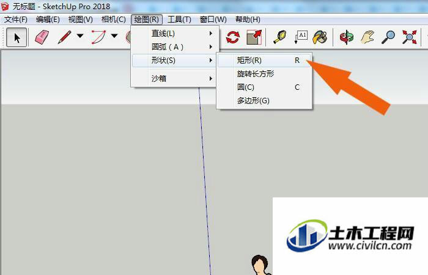Open the 帮助(H) menu

(248, 20)
